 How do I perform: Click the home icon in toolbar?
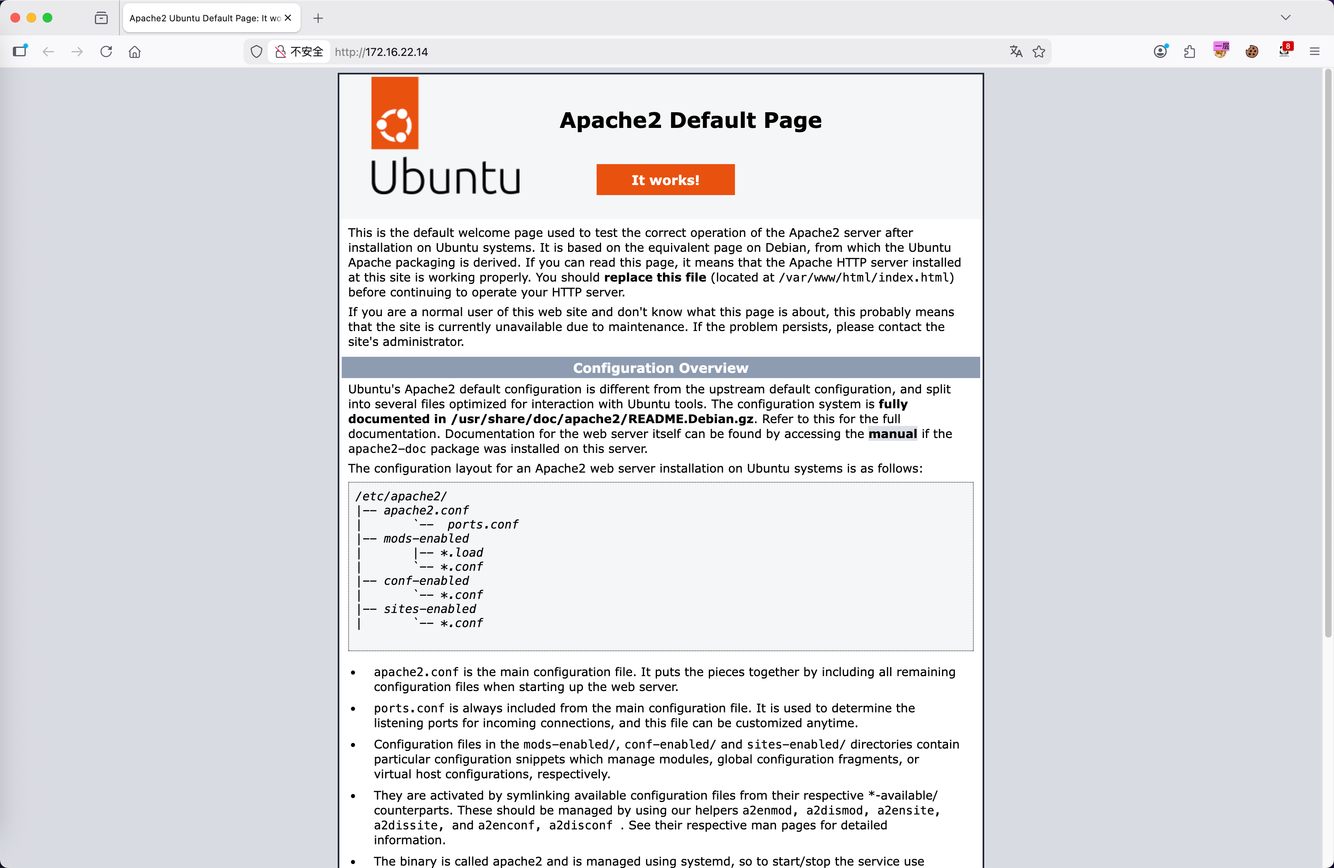pyautogui.click(x=135, y=51)
